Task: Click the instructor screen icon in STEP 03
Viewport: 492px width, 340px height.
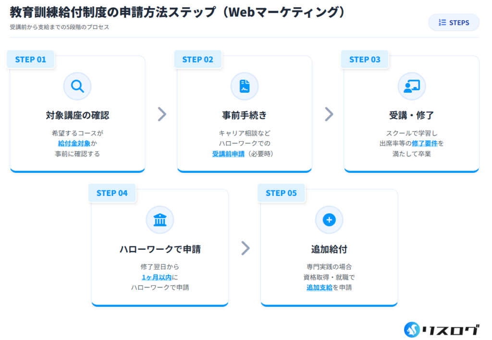Action: 412,86
